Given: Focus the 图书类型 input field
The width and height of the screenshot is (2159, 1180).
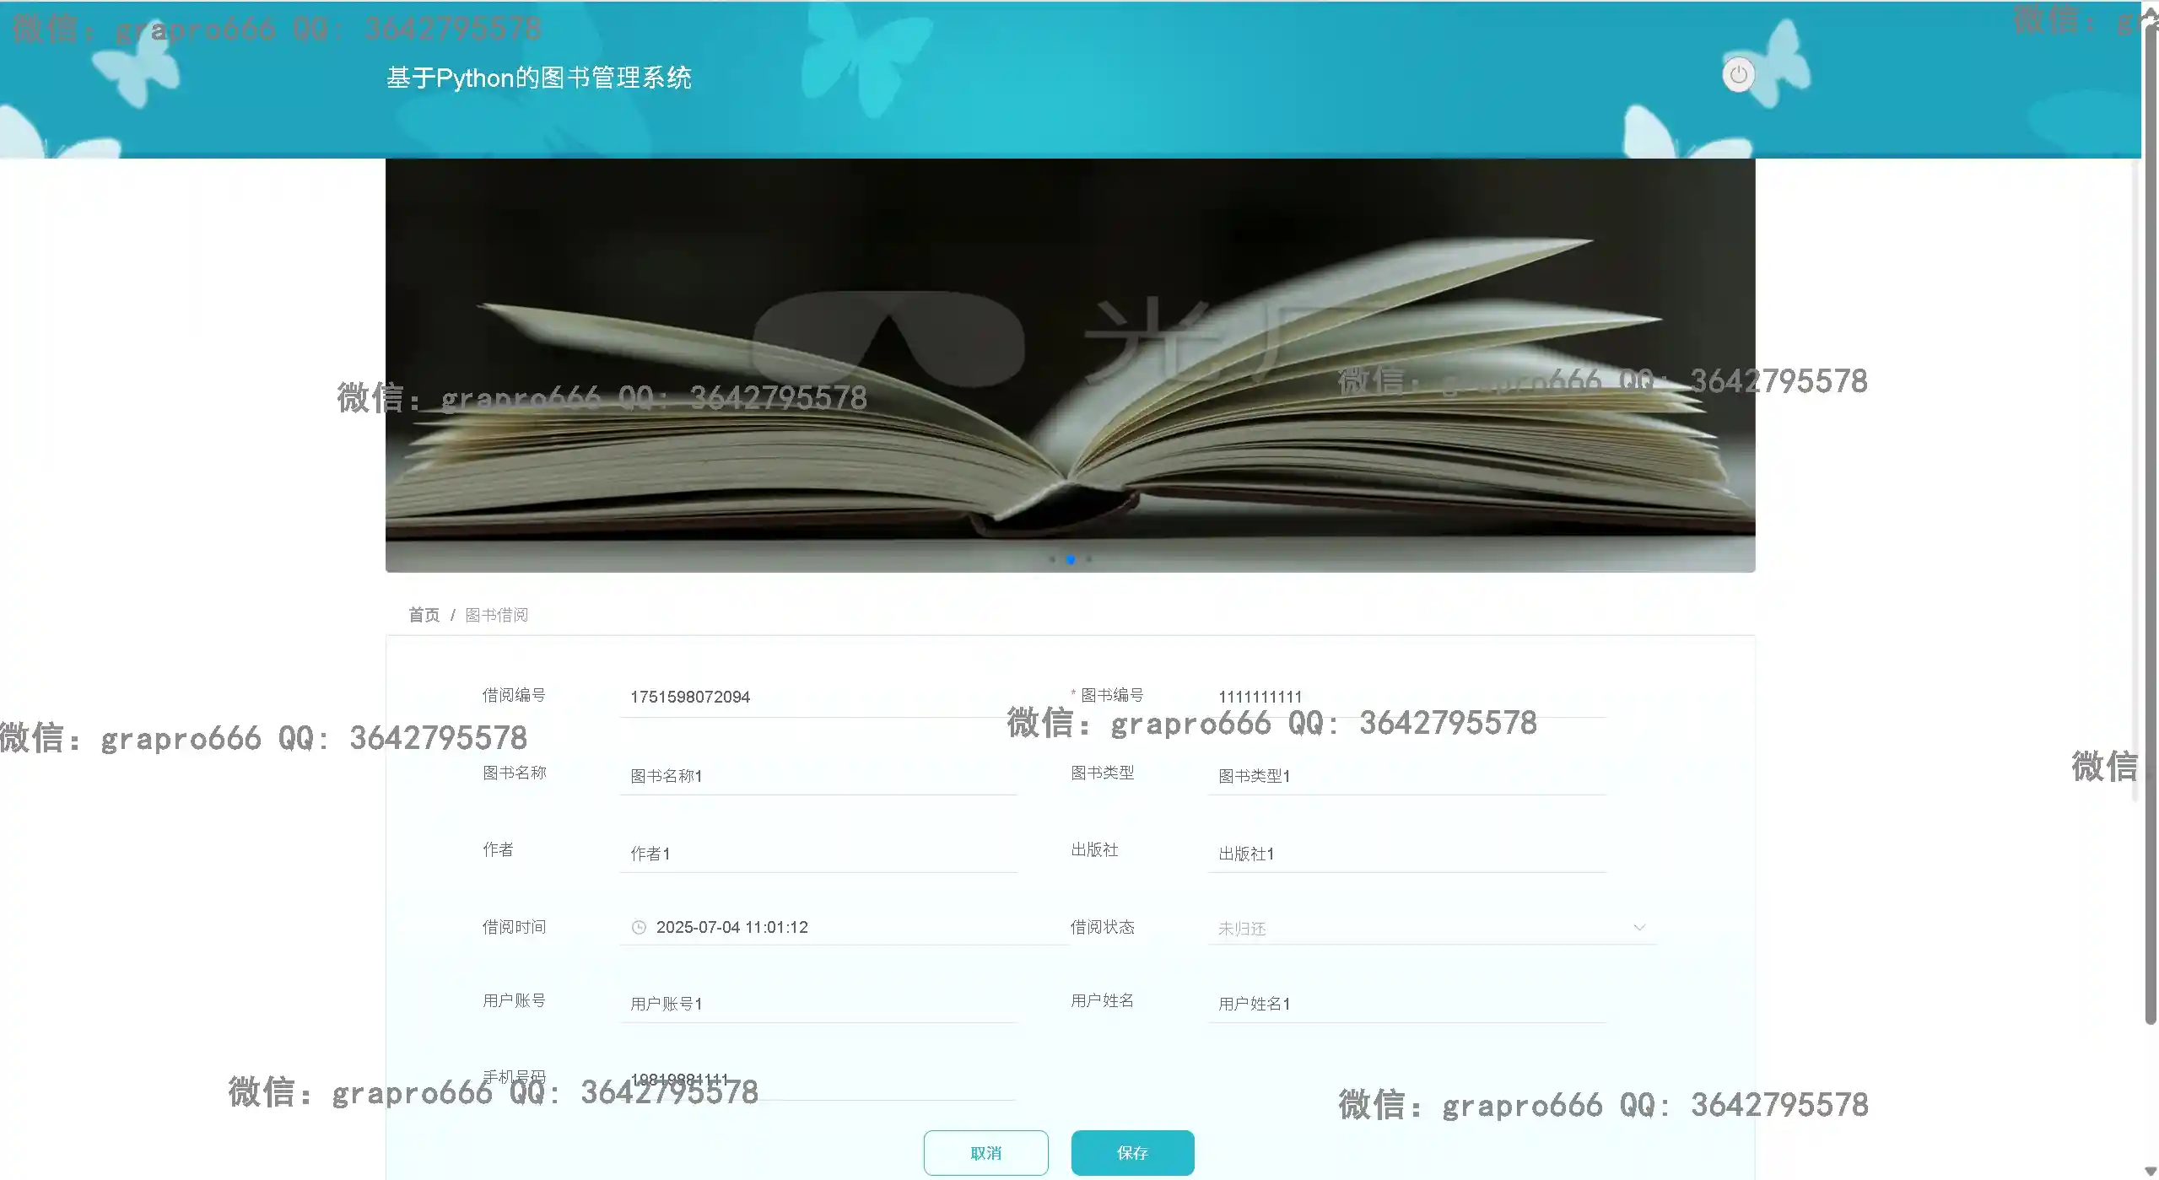Looking at the screenshot, I should pyautogui.click(x=1406, y=775).
